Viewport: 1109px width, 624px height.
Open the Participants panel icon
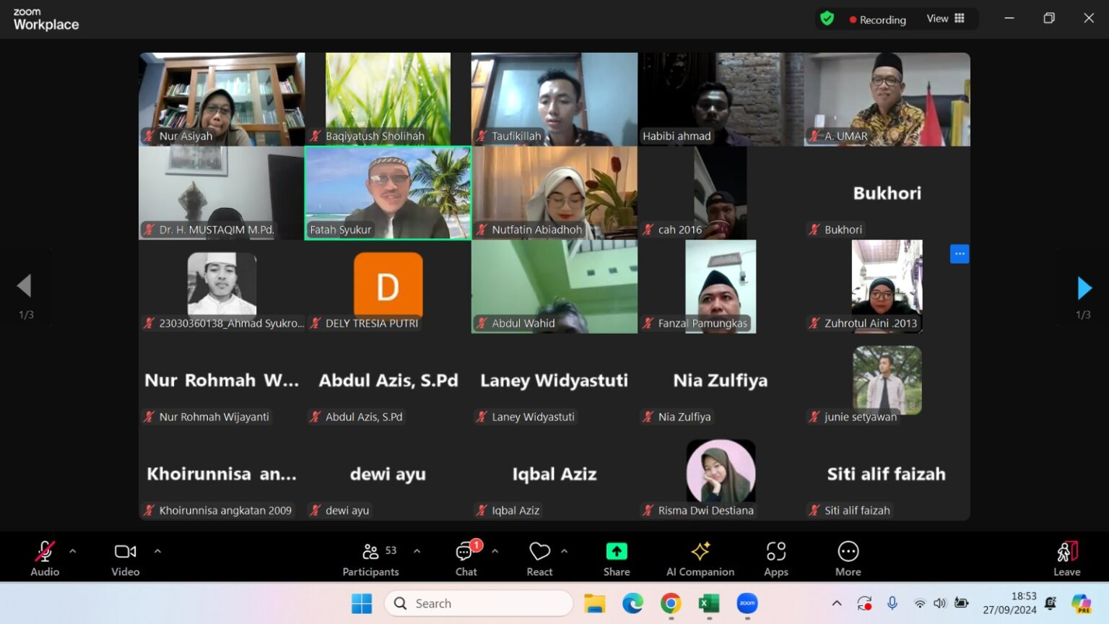point(370,552)
